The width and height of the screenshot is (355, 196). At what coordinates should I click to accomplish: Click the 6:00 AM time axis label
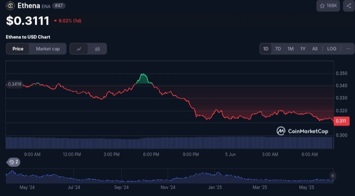coord(310,155)
